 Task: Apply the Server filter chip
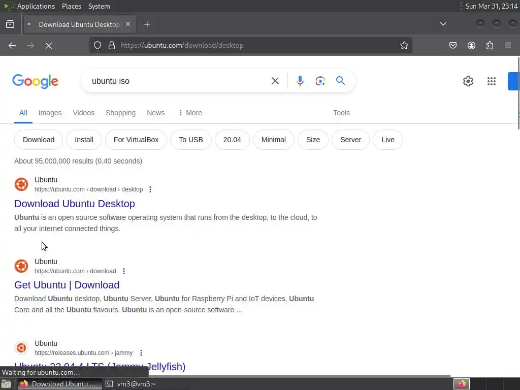click(350, 140)
